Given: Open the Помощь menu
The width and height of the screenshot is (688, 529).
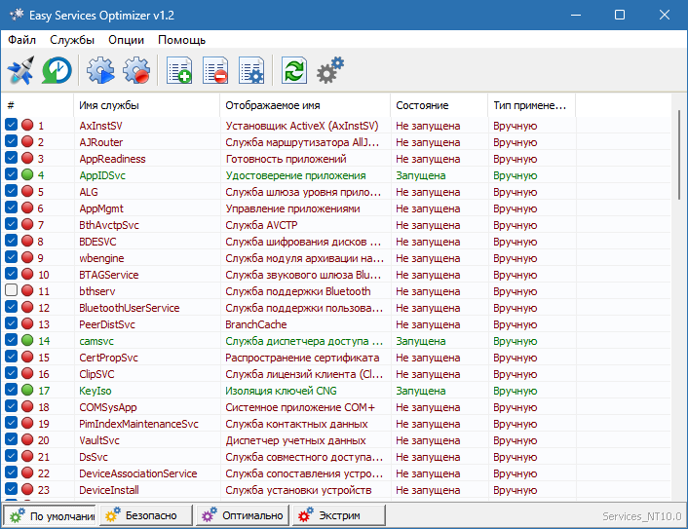Looking at the screenshot, I should click(181, 40).
